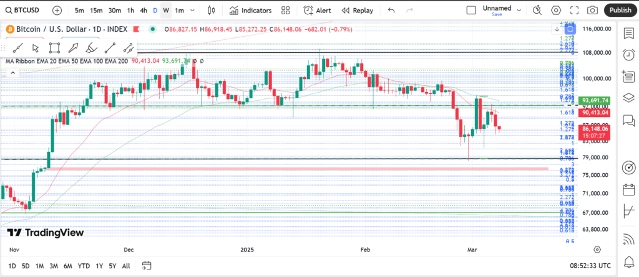Open the Go to date calendar icon
The width and height of the screenshot is (639, 277).
(147, 266)
